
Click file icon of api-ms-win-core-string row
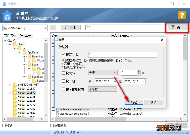click(x=58, y=114)
